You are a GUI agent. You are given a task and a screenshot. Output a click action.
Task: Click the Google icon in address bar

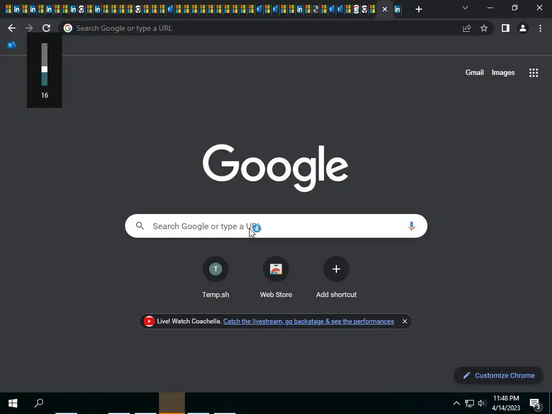point(68,28)
